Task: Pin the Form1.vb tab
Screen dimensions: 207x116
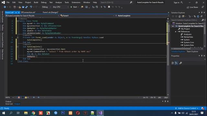Action: click(x=16, y=13)
